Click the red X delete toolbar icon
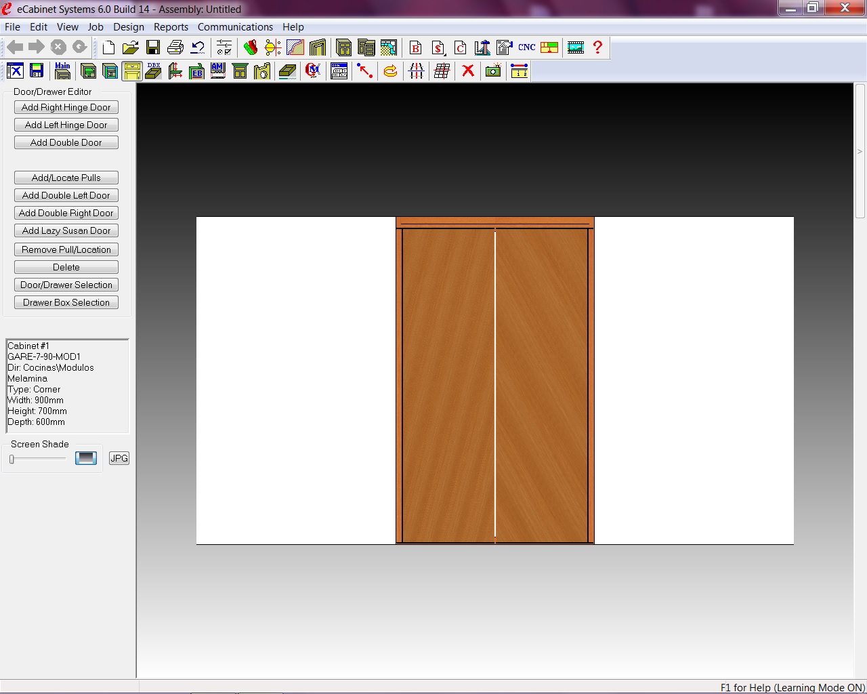 coord(467,70)
